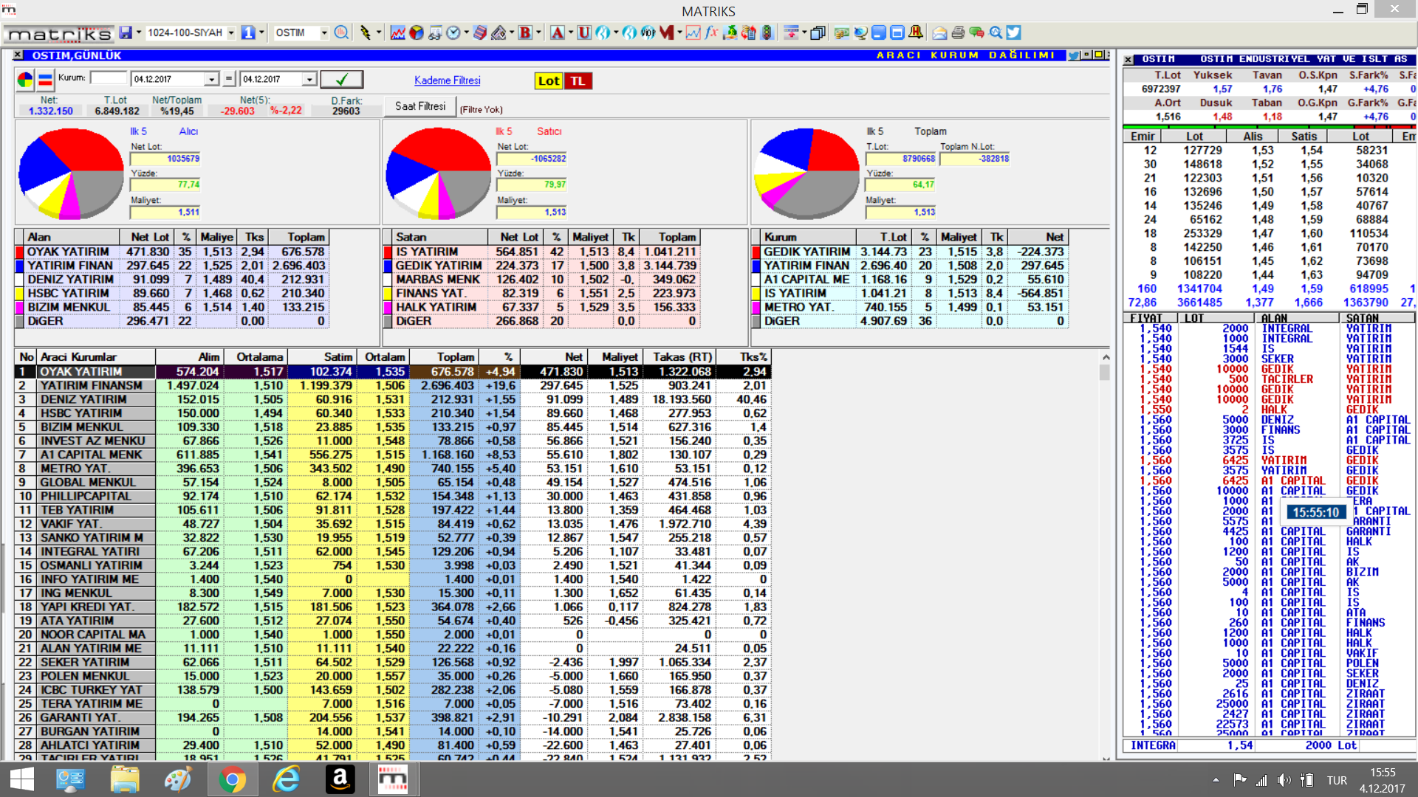This screenshot has height=797, width=1418.
Task: Click the cascading windows icon
Action: tap(818, 32)
